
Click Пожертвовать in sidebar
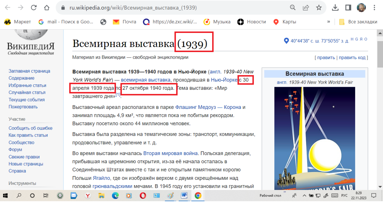[x=23, y=107]
